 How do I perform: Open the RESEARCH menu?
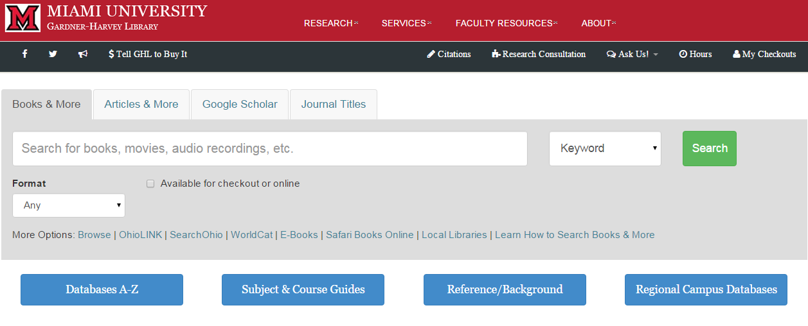[x=331, y=23]
